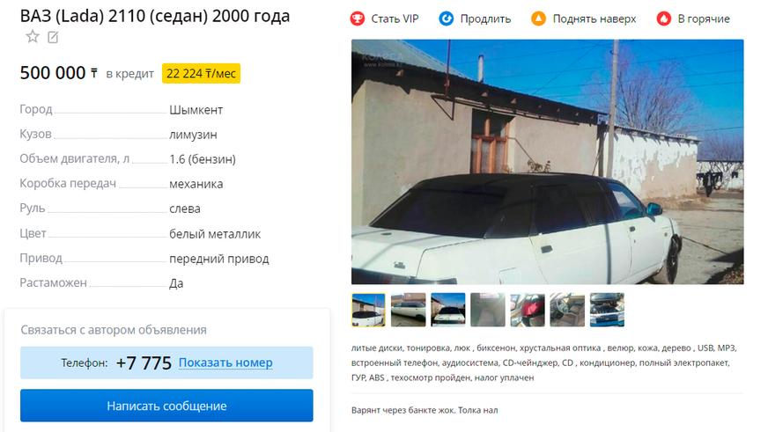
Task: Click Показать номер link
Action: pyautogui.click(x=225, y=362)
